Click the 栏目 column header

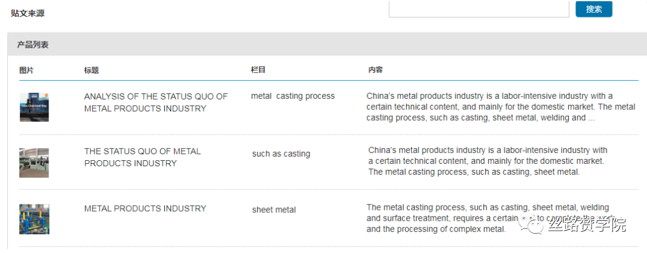(x=258, y=70)
